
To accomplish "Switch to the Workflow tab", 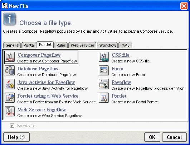I will pos(107,45).
